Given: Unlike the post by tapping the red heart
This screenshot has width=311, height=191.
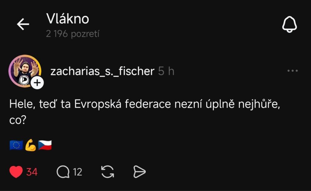Looking at the screenshot, I should (15, 172).
